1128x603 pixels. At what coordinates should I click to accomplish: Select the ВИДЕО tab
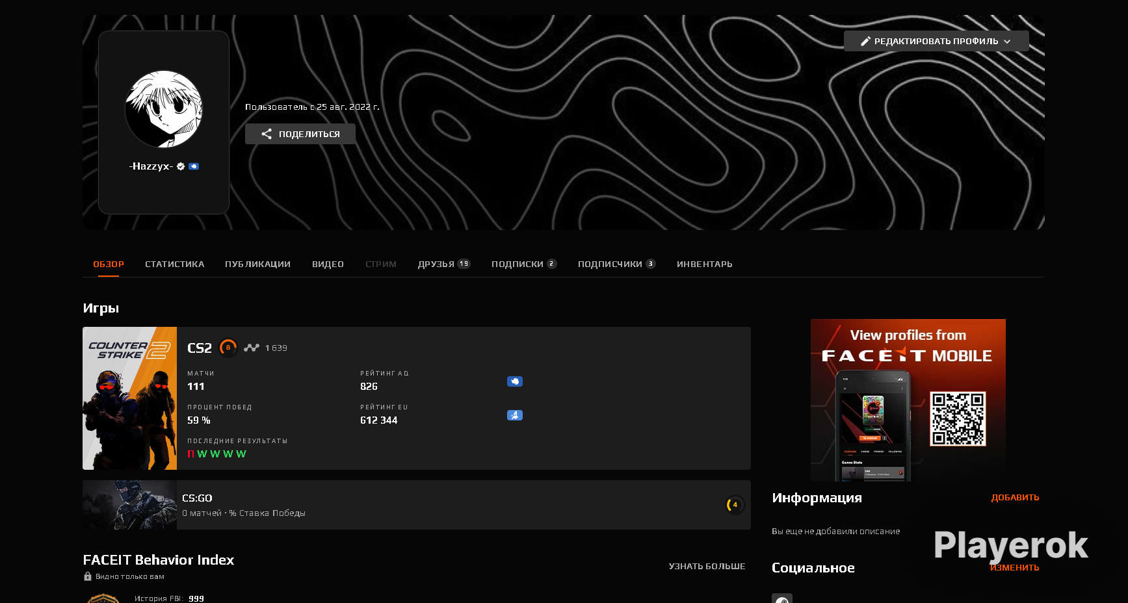click(x=328, y=264)
